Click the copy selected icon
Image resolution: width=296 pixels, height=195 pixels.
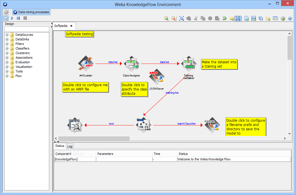pyautogui.click(x=203, y=18)
